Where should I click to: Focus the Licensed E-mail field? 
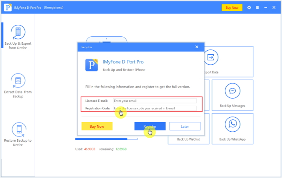tap(155, 101)
